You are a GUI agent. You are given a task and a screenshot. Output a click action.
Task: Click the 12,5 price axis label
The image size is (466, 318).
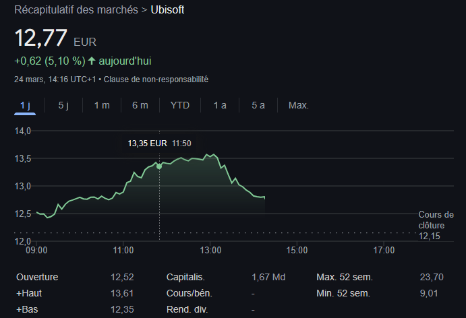tap(22, 214)
